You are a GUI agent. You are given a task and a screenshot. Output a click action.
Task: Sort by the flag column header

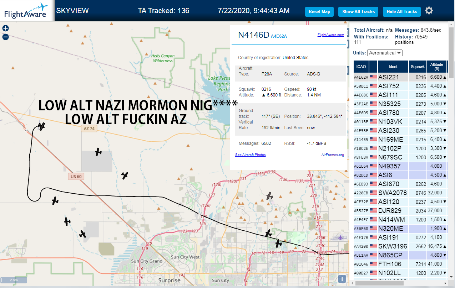373,67
